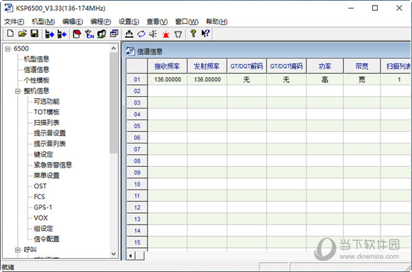Viewport: 412px width, 272px height.
Task: Select 个性模板 in the tree
Action: point(36,80)
